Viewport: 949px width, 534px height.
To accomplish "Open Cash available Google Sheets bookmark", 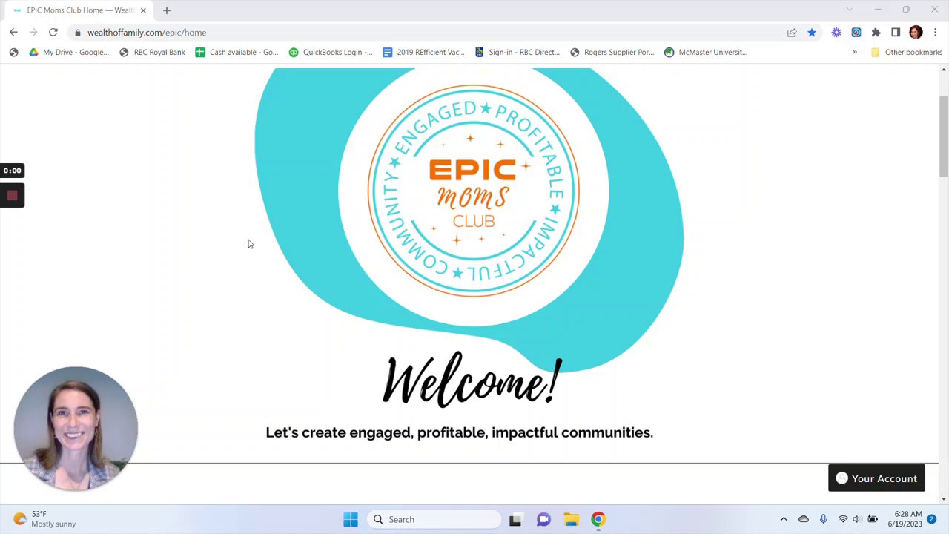I will 237,52.
